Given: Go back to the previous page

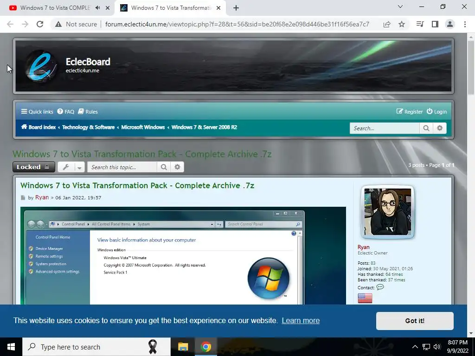Looking at the screenshot, I should click(10, 24).
